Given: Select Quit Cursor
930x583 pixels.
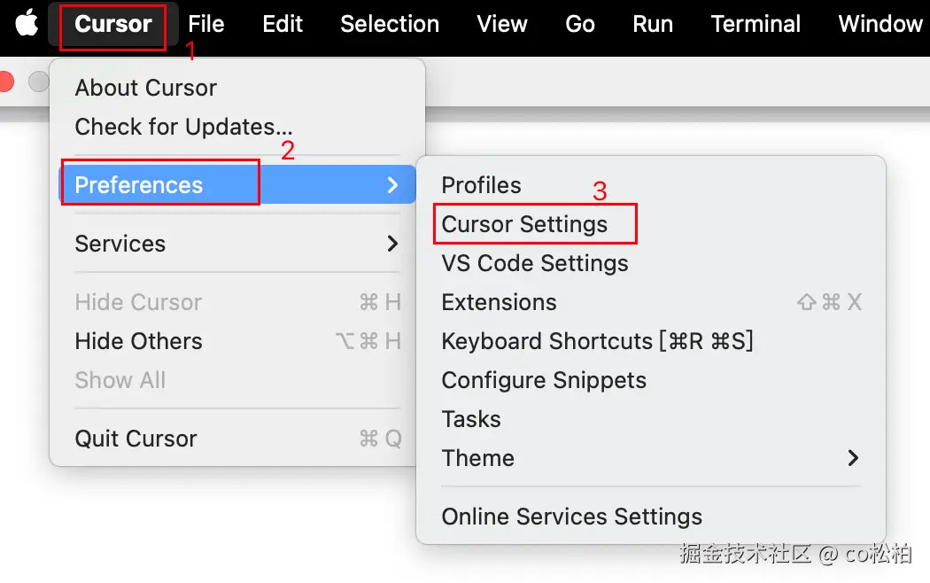Looking at the screenshot, I should 136,439.
